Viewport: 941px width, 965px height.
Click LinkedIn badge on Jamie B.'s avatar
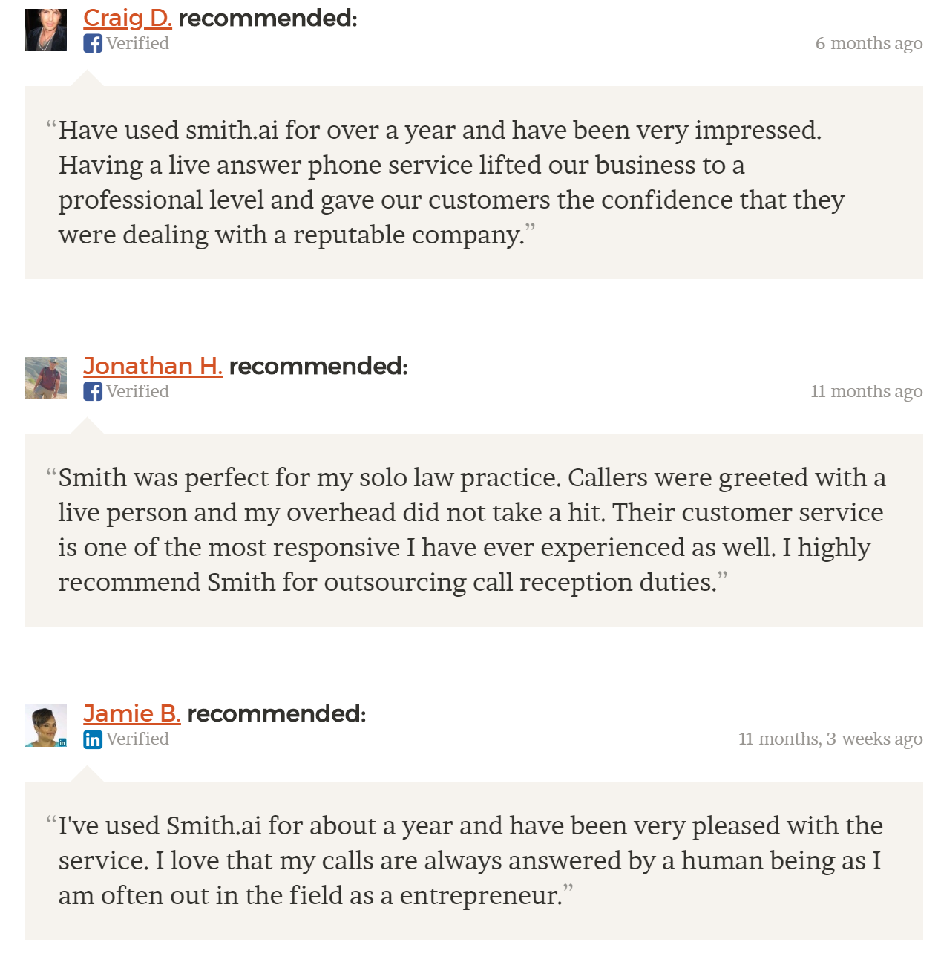coord(62,742)
